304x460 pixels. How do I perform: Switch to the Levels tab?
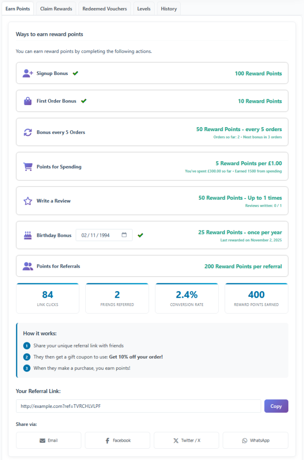point(143,8)
